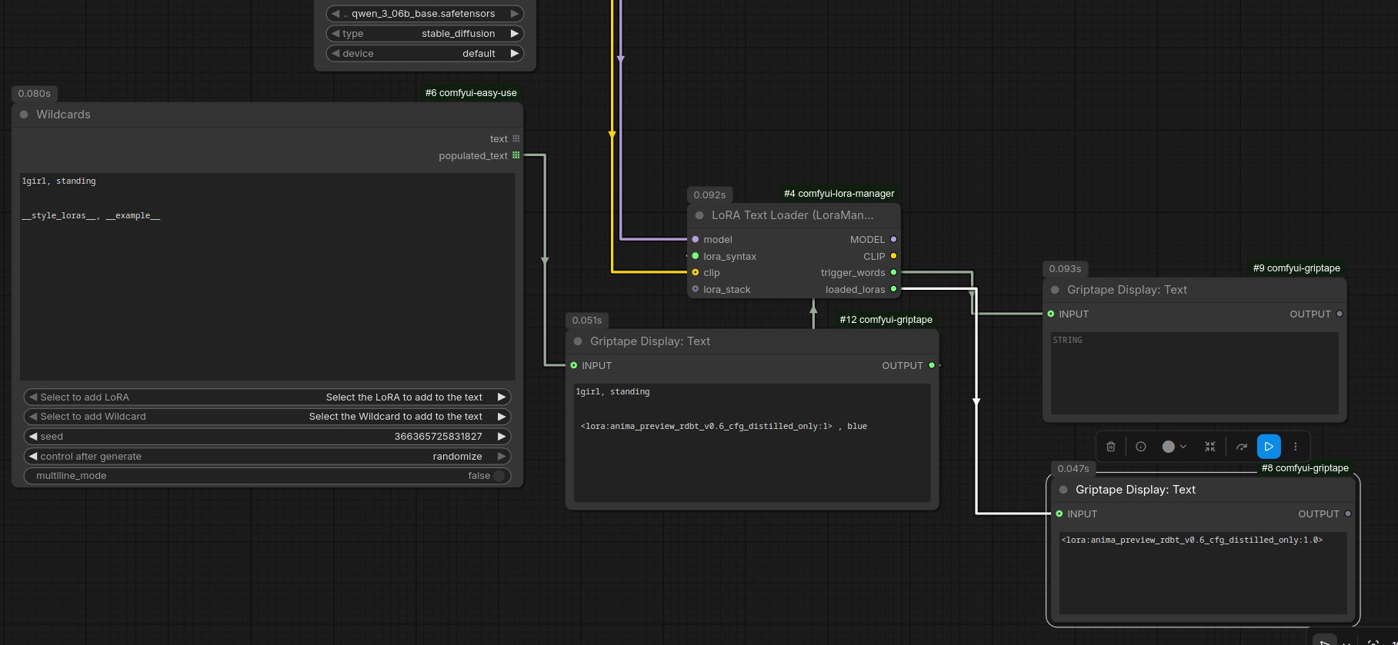This screenshot has width=1398, height=645.
Task: Click collapse dot on LoRA Text Loader node
Action: [x=699, y=215]
